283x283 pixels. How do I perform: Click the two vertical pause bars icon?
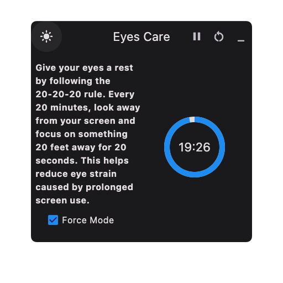197,36
